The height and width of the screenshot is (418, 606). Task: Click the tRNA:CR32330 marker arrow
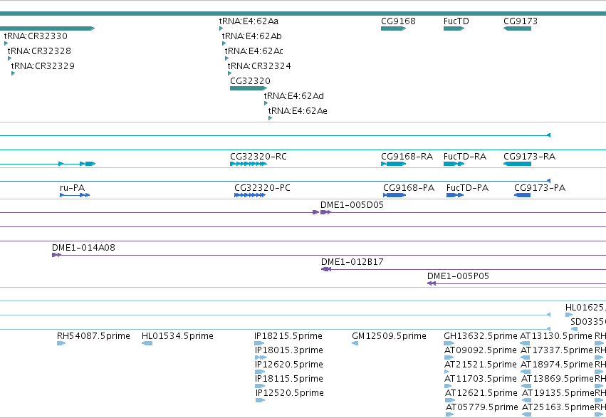click(x=6, y=43)
